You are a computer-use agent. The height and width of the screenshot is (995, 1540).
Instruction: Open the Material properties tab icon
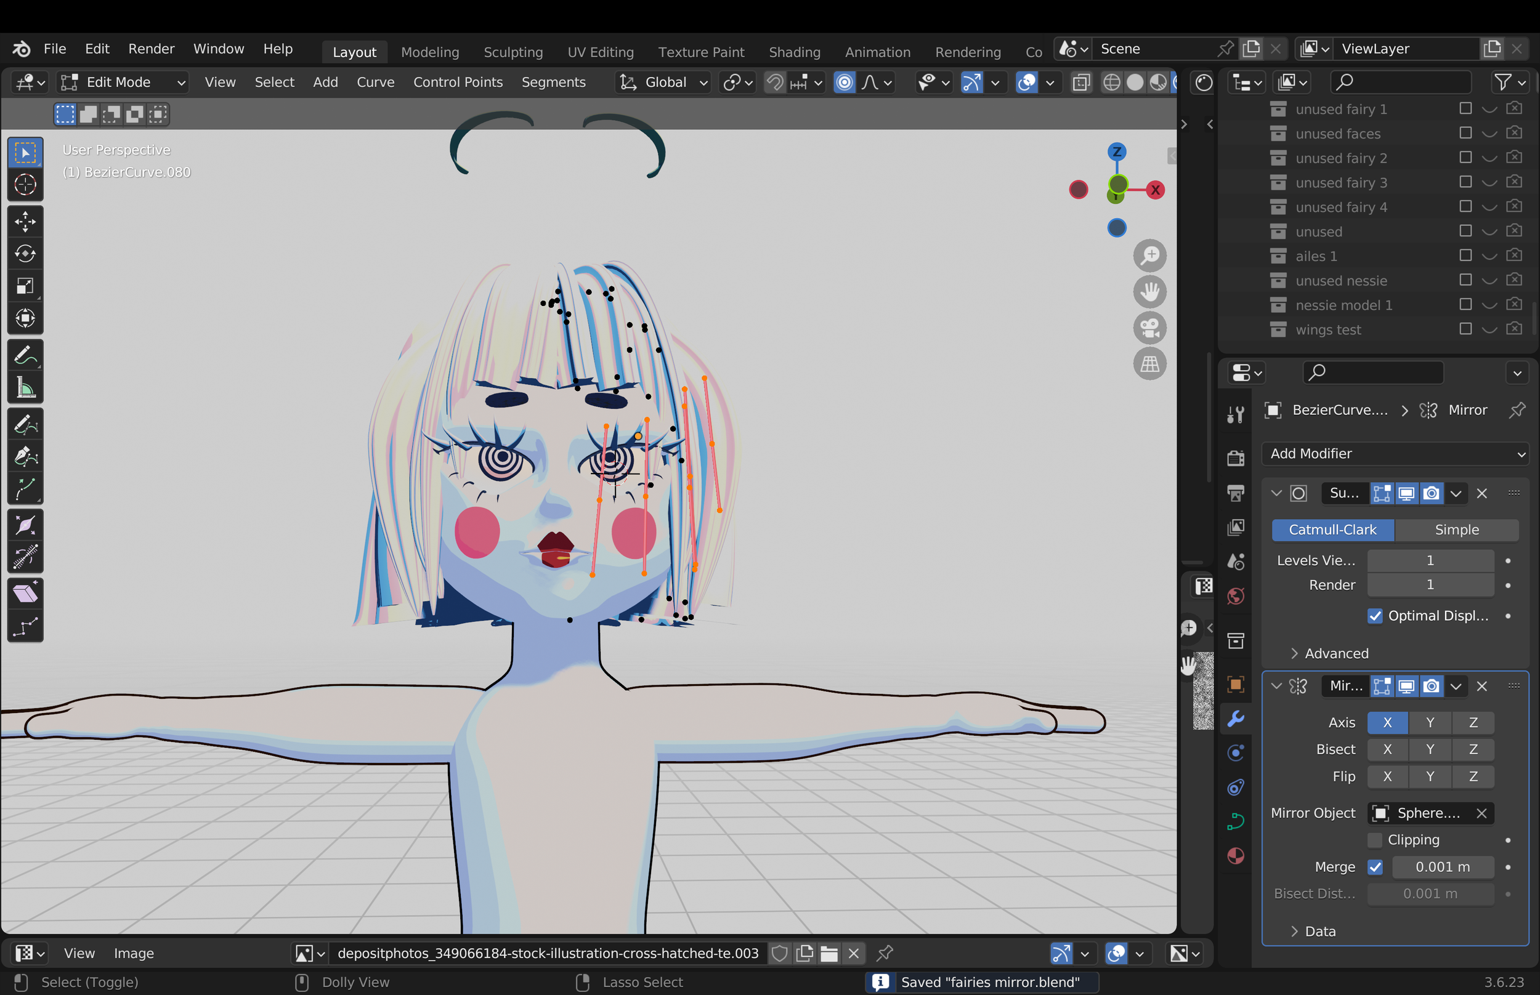(x=1236, y=855)
